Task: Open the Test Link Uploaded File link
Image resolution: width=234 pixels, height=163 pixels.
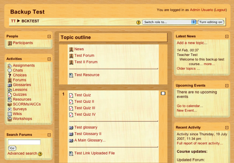Action: point(94,153)
